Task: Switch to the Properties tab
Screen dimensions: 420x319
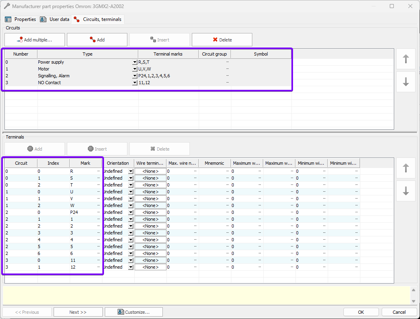Action: click(21, 19)
